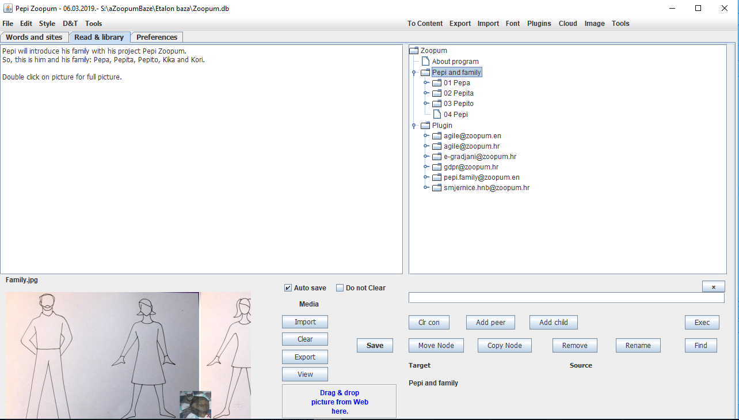Open the D&T menu
The height and width of the screenshot is (420, 739).
tap(70, 24)
